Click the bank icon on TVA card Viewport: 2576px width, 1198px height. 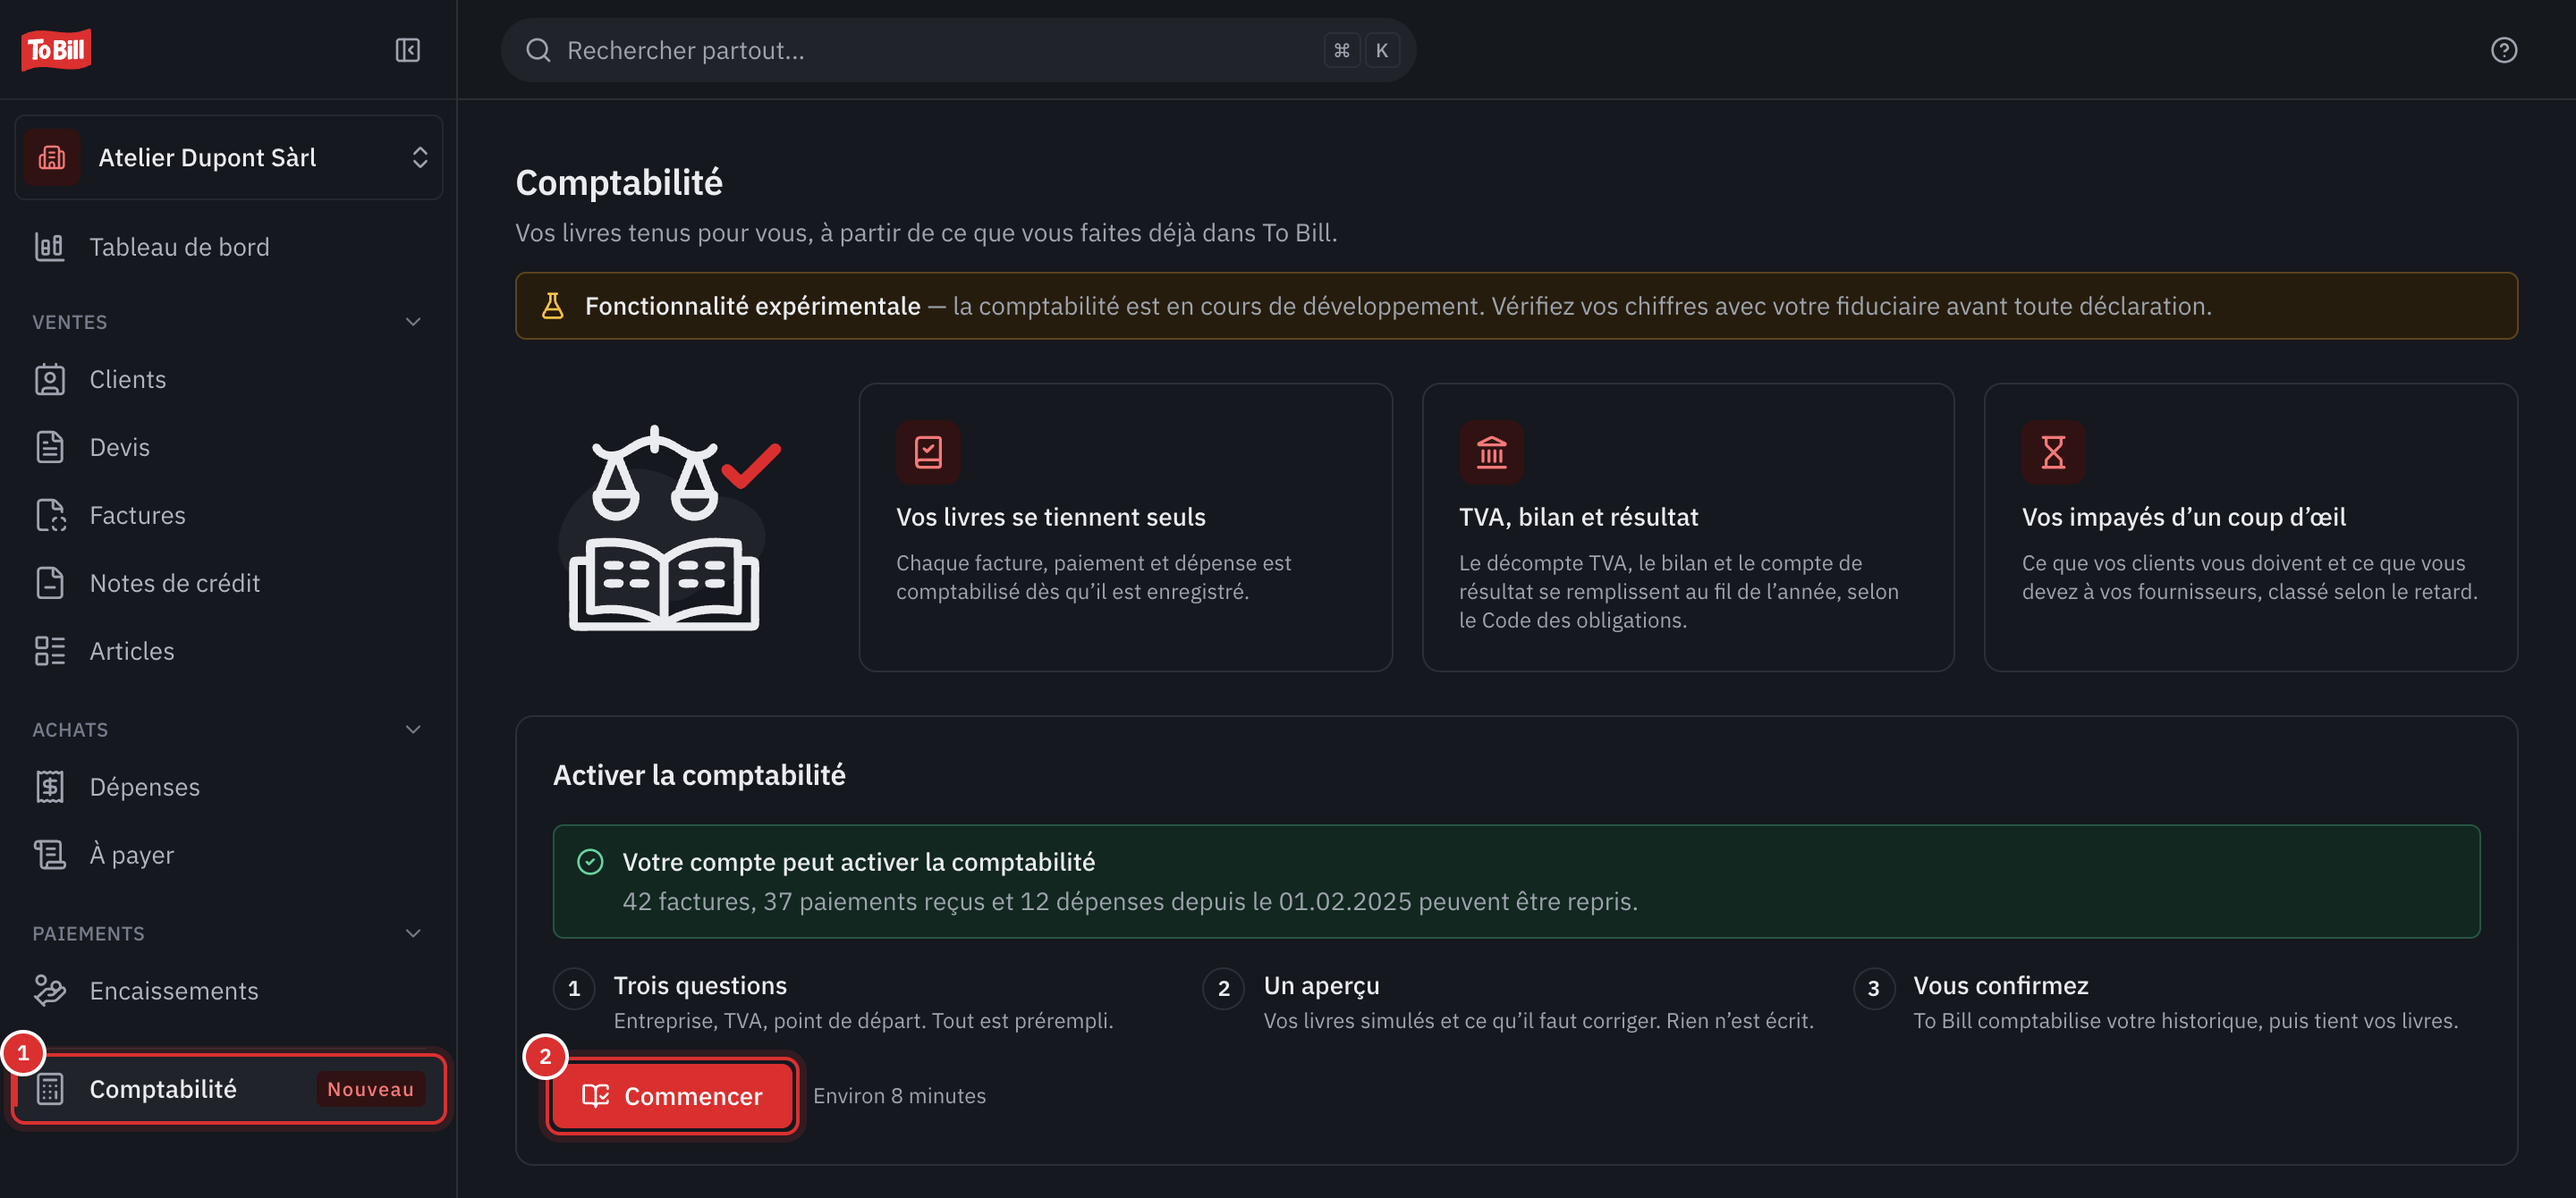(1490, 451)
